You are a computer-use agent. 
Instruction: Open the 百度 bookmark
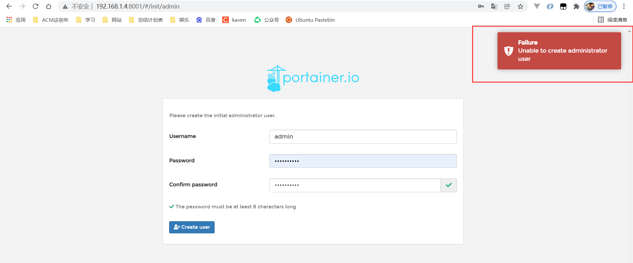206,20
